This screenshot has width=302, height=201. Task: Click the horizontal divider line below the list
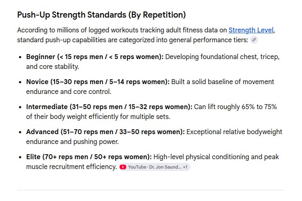tap(151, 190)
